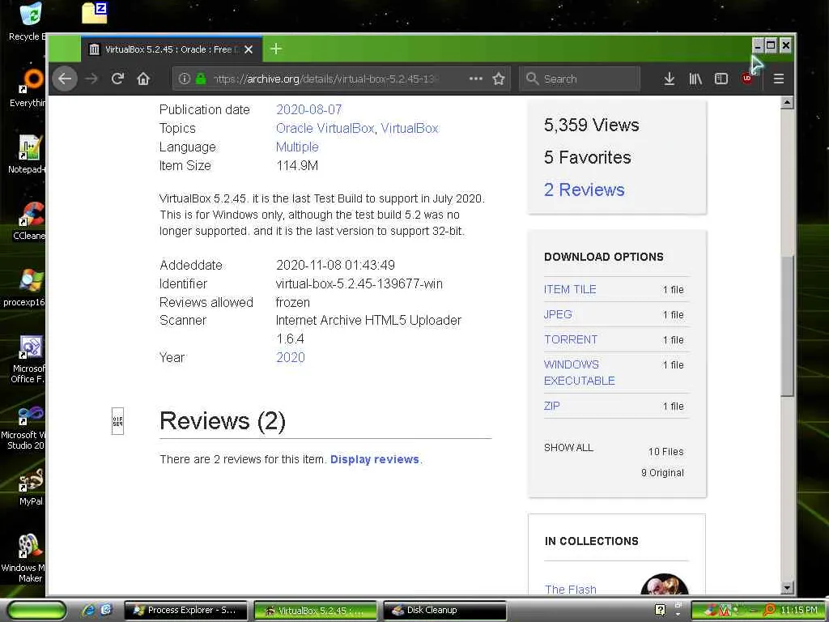The width and height of the screenshot is (829, 622).
Task: Go back to the previous page
Action: click(65, 79)
